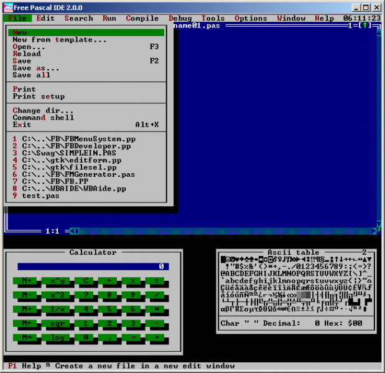The height and width of the screenshot is (373, 385).
Task: Choose Save as... in File menu
Action: tap(36, 68)
